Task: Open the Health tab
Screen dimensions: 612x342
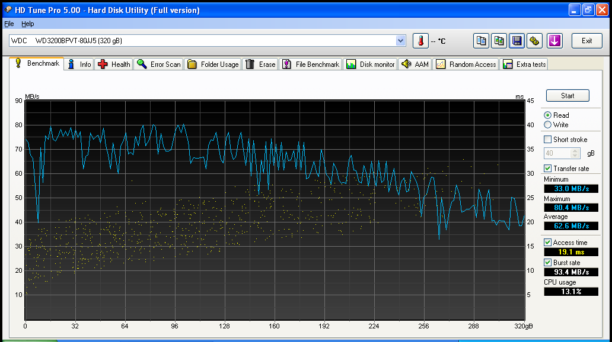Action: click(114, 64)
